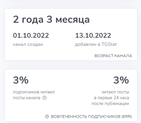This screenshot has height=123, width=141.
Task: Click the 'TGStat' word in the label
Action: coord(109,44)
